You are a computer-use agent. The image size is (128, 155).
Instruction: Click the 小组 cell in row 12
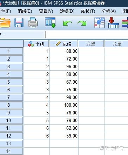(x=36, y=136)
